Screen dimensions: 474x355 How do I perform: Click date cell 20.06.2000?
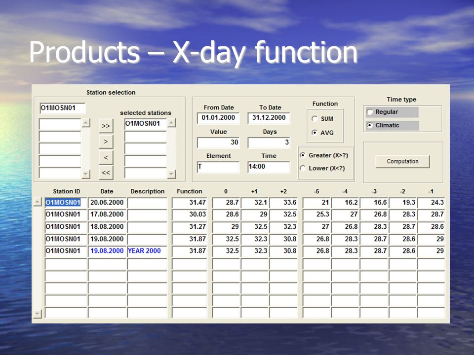click(x=107, y=202)
